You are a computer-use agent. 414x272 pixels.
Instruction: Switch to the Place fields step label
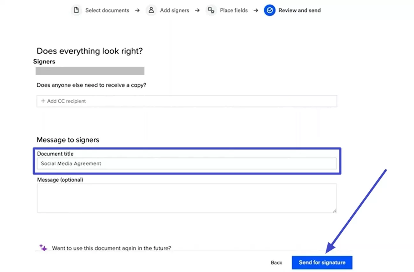point(234,10)
